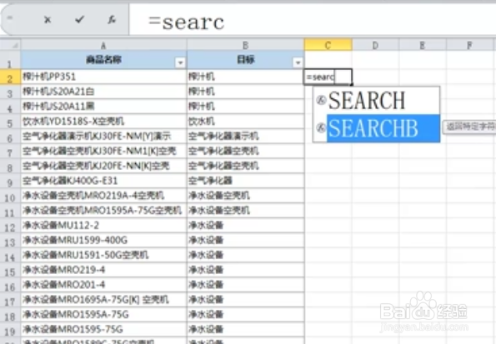This screenshot has width=496, height=344.
Task: Select cell 净水设备MRO1595A-75G
Action: (x=103, y=314)
